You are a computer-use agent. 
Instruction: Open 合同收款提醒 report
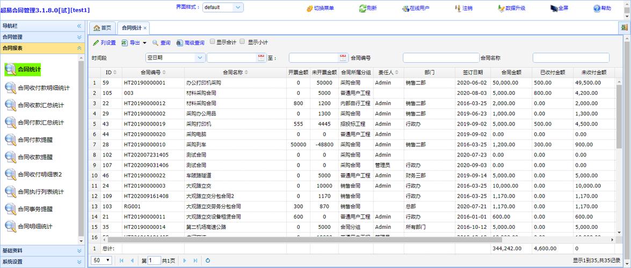point(28,157)
